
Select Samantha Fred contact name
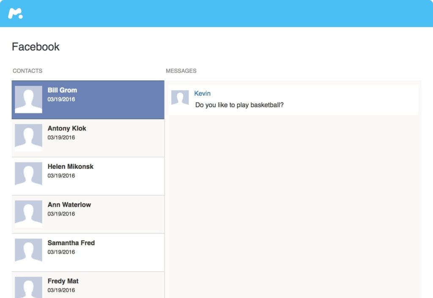[x=71, y=243]
